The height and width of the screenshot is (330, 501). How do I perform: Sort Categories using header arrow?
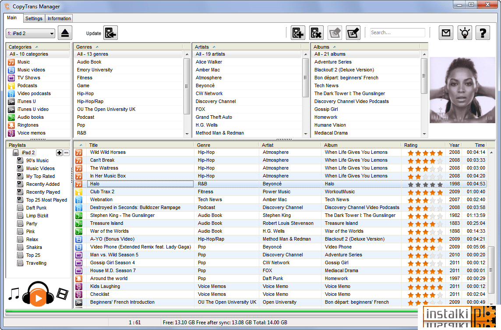pyautogui.click(x=37, y=47)
